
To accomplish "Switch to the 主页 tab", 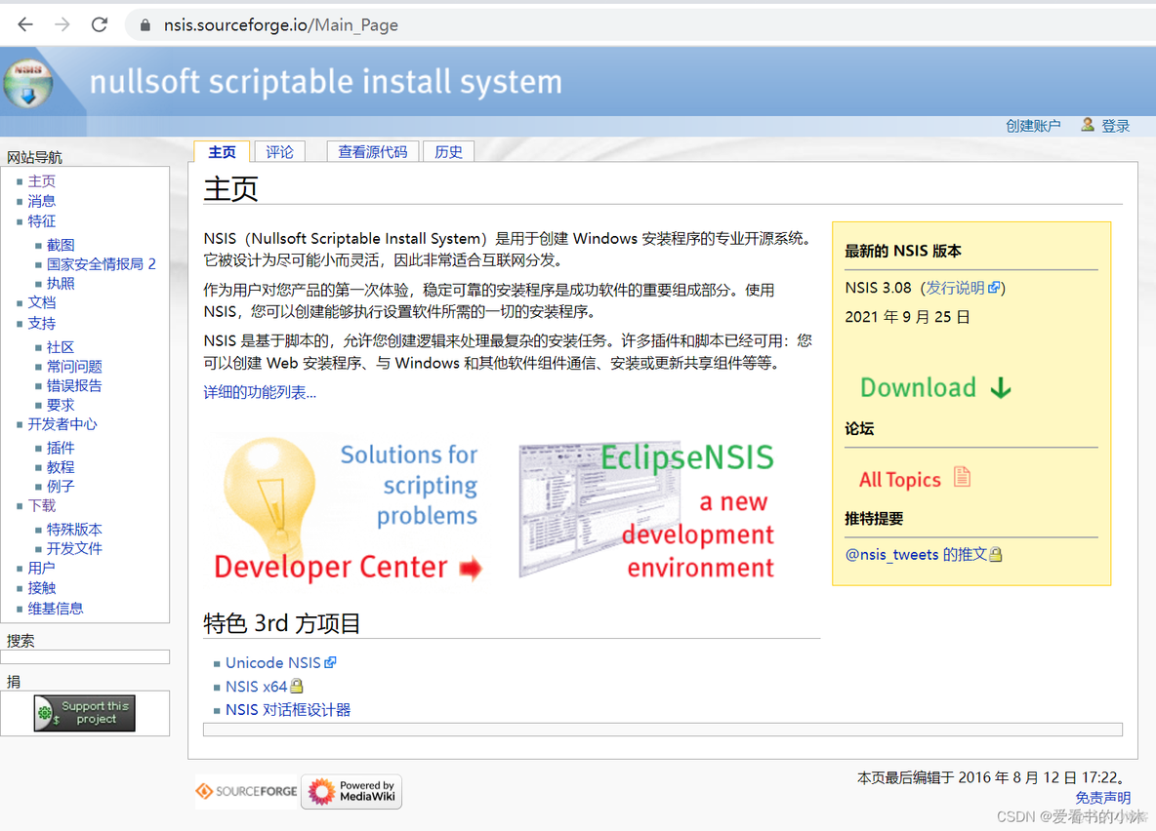I will pyautogui.click(x=222, y=152).
